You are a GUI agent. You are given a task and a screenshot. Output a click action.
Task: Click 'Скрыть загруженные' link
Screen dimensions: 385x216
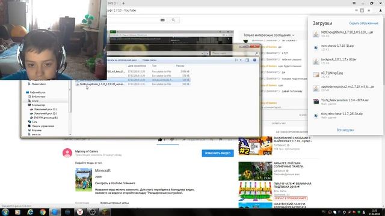point(363,23)
